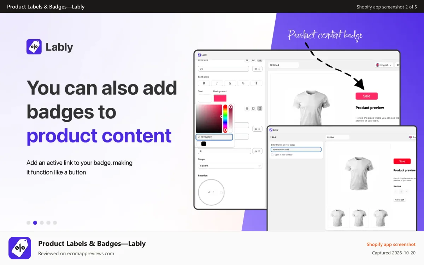The width and height of the screenshot is (424, 265).
Task: Click the ecomappreviews.com review text
Action: click(x=76, y=253)
